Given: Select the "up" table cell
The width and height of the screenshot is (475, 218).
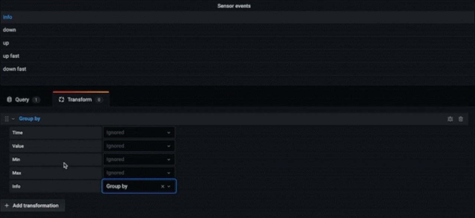Looking at the screenshot, I should point(6,43).
